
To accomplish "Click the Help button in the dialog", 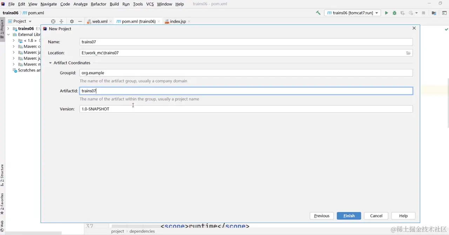I will click(403, 216).
